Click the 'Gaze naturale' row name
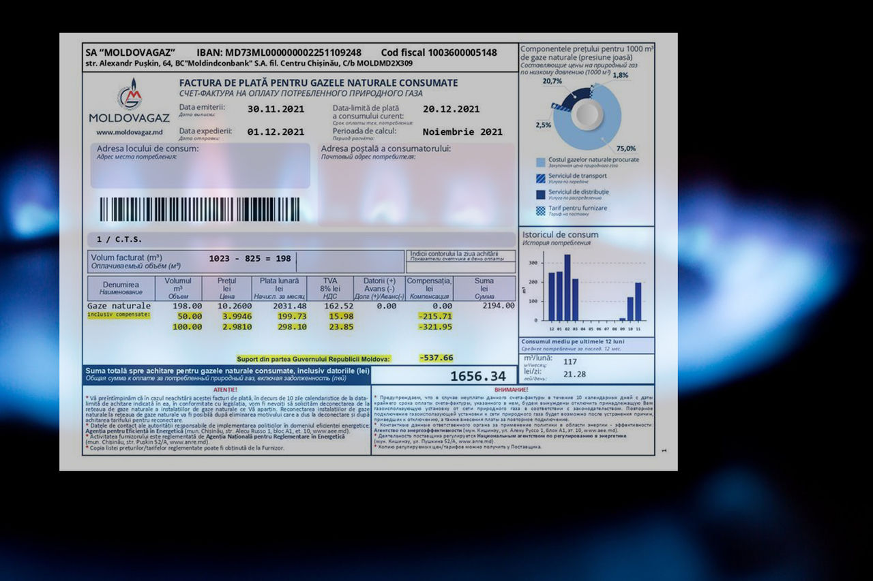Viewport: 873px width, 581px height. click(x=119, y=306)
